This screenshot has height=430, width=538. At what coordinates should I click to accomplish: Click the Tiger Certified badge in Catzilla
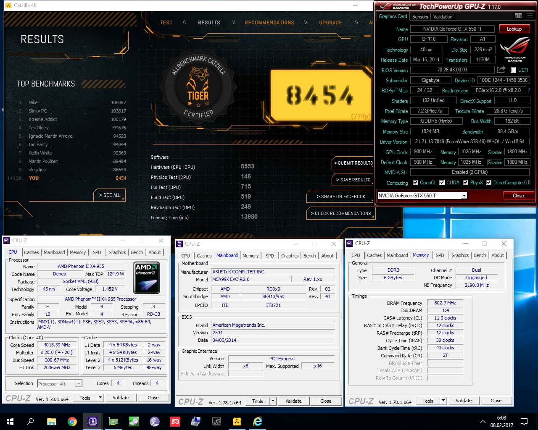[x=198, y=87]
